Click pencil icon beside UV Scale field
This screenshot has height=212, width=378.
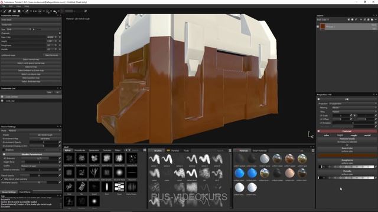(351, 115)
